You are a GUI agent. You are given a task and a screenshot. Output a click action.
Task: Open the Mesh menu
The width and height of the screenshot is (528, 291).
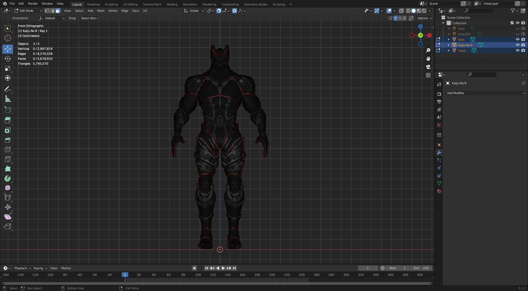click(100, 11)
